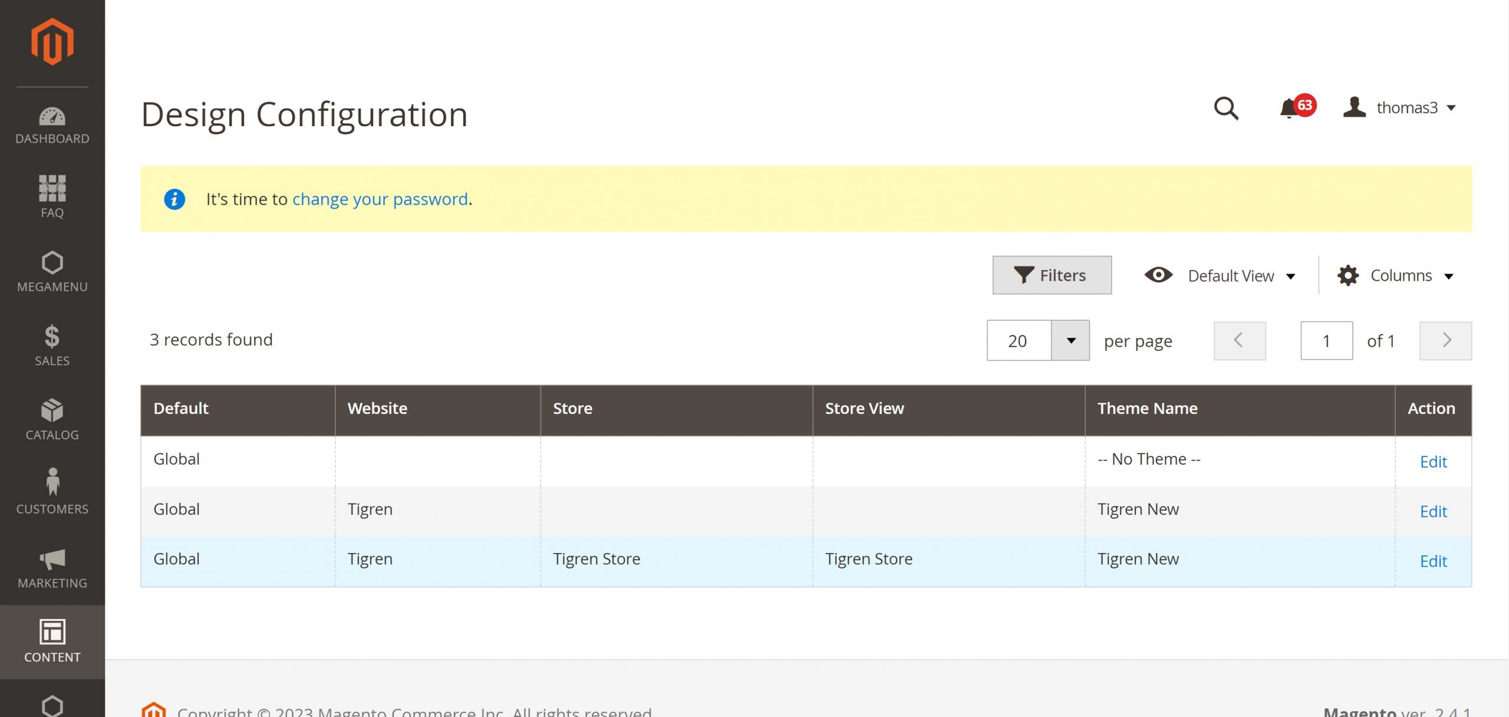Open the Catalog box icon menu
1509x717 pixels.
(x=52, y=419)
